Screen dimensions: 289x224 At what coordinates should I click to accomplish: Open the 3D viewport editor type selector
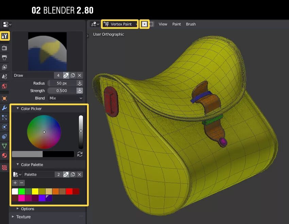point(95,24)
